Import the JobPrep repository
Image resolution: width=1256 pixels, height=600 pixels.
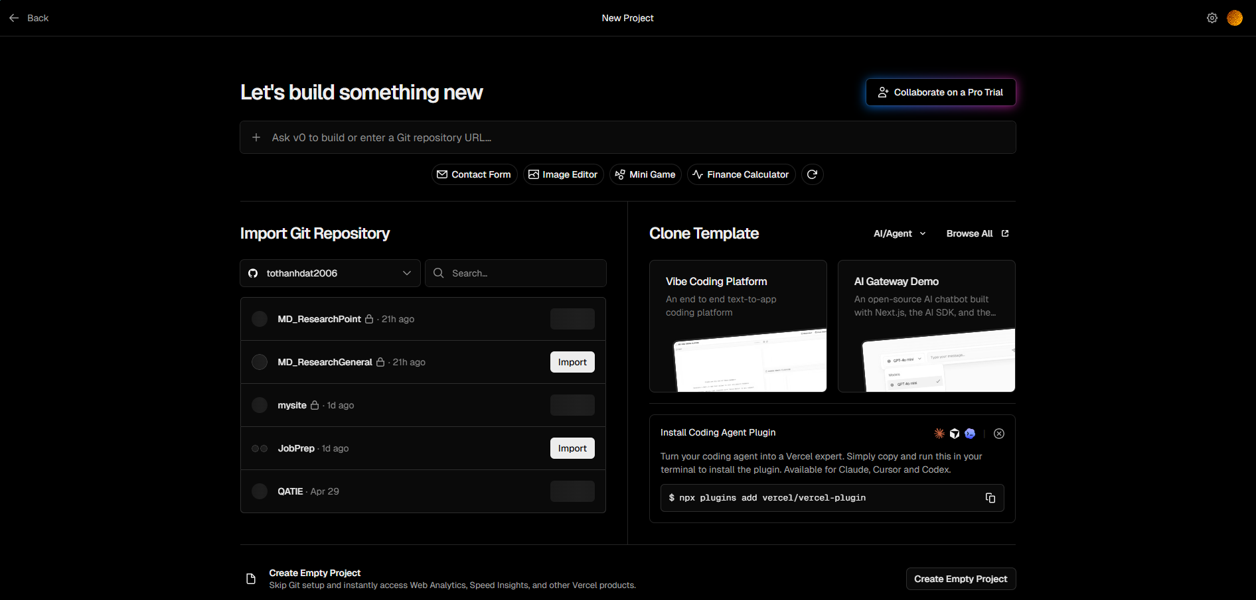click(572, 448)
